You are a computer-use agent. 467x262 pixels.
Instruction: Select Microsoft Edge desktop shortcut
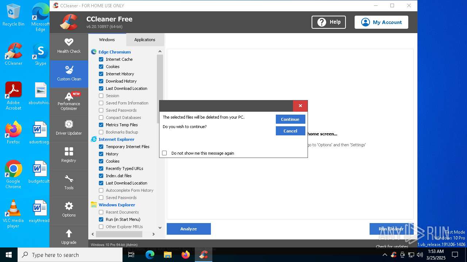pyautogui.click(x=40, y=17)
